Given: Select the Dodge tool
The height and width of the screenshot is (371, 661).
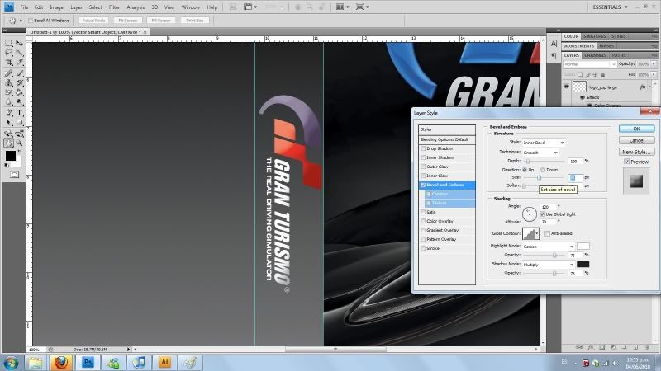Looking at the screenshot, I should click(x=19, y=101).
